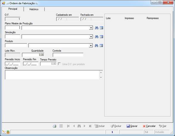
Task: Focus the Quantidade field
Action: pos(33,55)
